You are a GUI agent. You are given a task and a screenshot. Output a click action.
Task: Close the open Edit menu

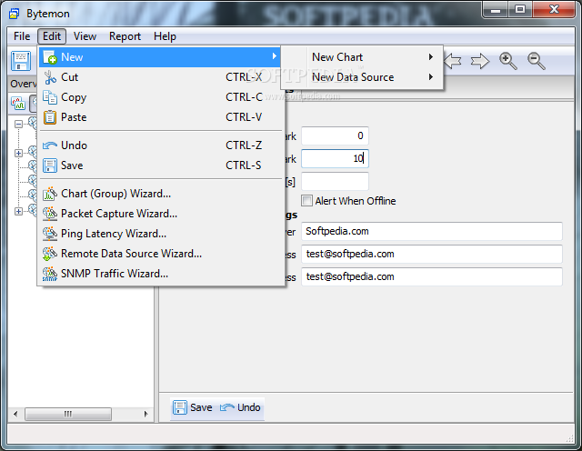point(52,36)
